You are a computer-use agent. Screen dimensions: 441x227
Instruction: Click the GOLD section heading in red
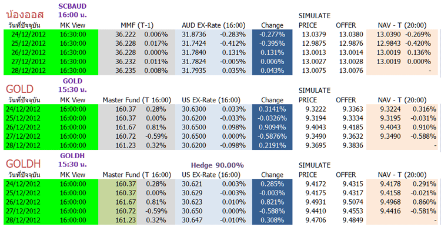19,89
